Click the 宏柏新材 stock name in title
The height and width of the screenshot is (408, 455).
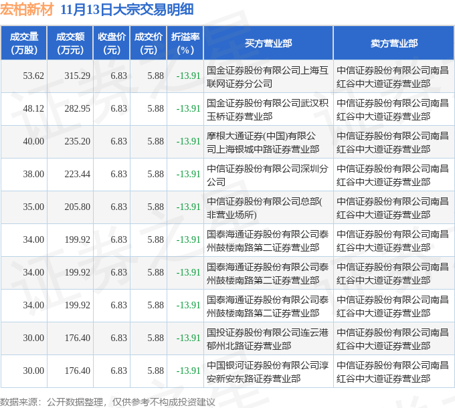click(27, 10)
